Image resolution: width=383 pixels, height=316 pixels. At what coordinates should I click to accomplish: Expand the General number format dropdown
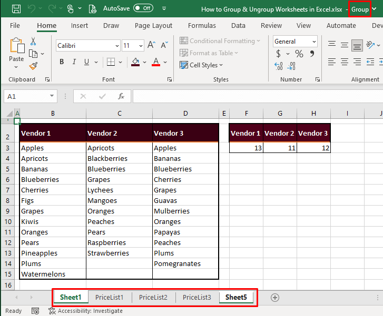pyautogui.click(x=314, y=42)
